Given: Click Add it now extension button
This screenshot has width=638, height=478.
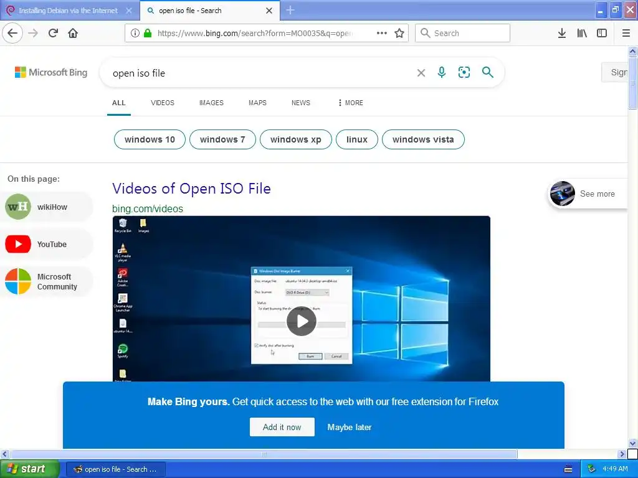Looking at the screenshot, I should point(282,427).
